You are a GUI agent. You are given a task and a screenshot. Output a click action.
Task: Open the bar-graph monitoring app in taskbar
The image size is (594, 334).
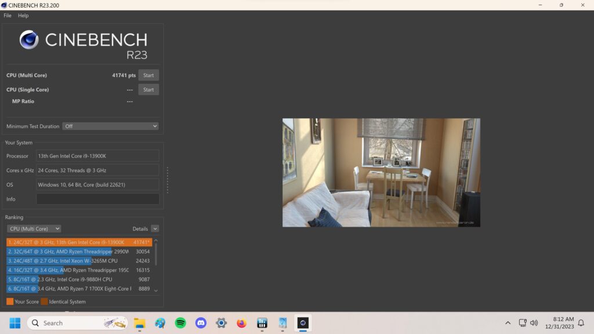coord(262,323)
